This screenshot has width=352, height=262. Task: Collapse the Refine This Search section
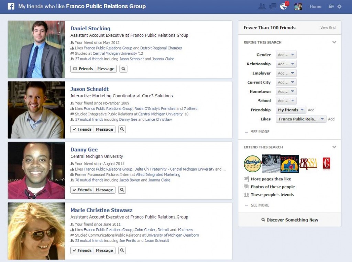pyautogui.click(x=334, y=42)
